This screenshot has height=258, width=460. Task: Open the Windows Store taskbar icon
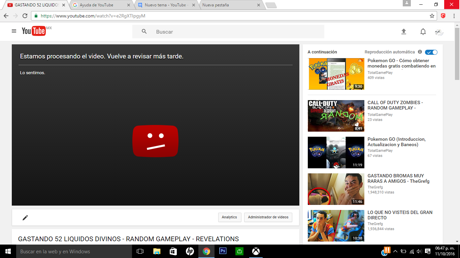[173, 251]
